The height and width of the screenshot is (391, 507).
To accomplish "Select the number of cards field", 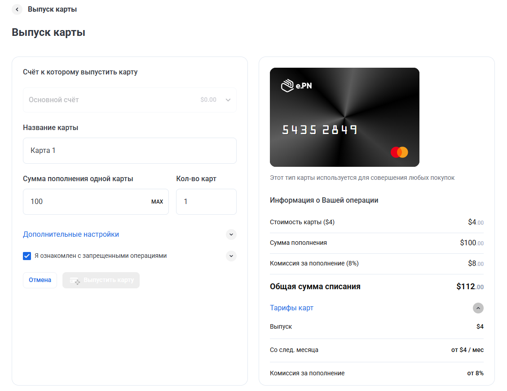I will (206, 202).
